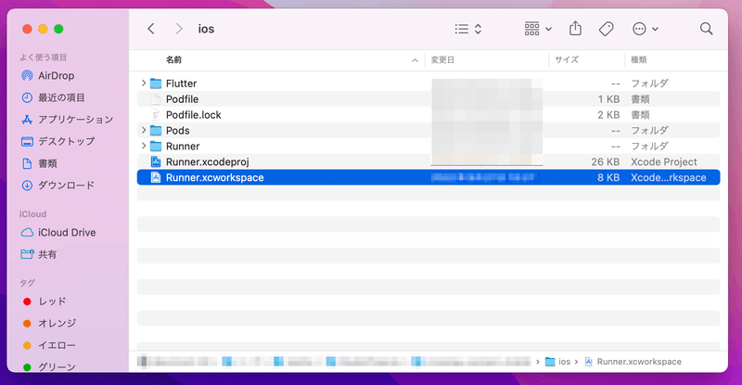The image size is (742, 385).
Task: Select the Runner.xcworkspace row name
Action: [215, 177]
